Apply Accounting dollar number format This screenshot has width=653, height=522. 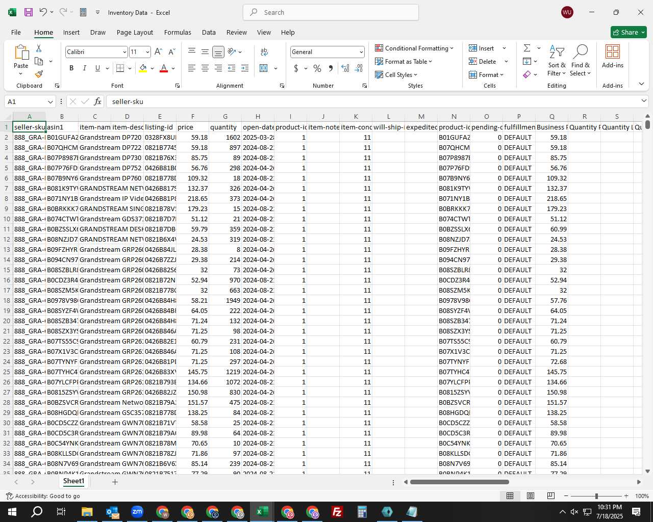click(296, 68)
